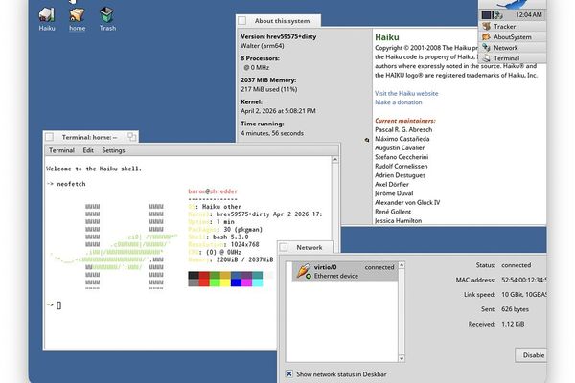This screenshot has width=575, height=383.
Task: Click maintainer name Jessica Hamilton
Action: click(x=399, y=220)
